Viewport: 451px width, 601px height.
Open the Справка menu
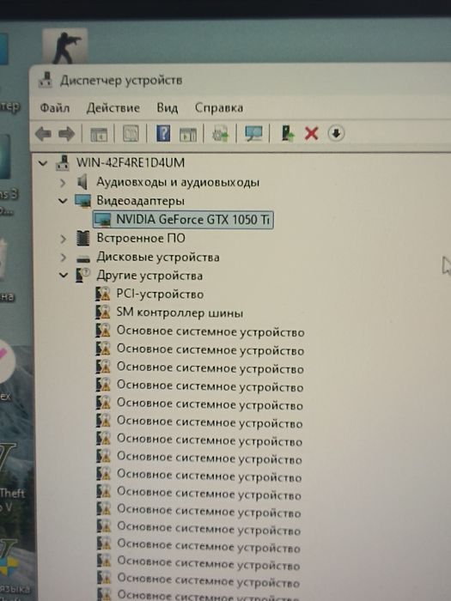[x=219, y=107]
